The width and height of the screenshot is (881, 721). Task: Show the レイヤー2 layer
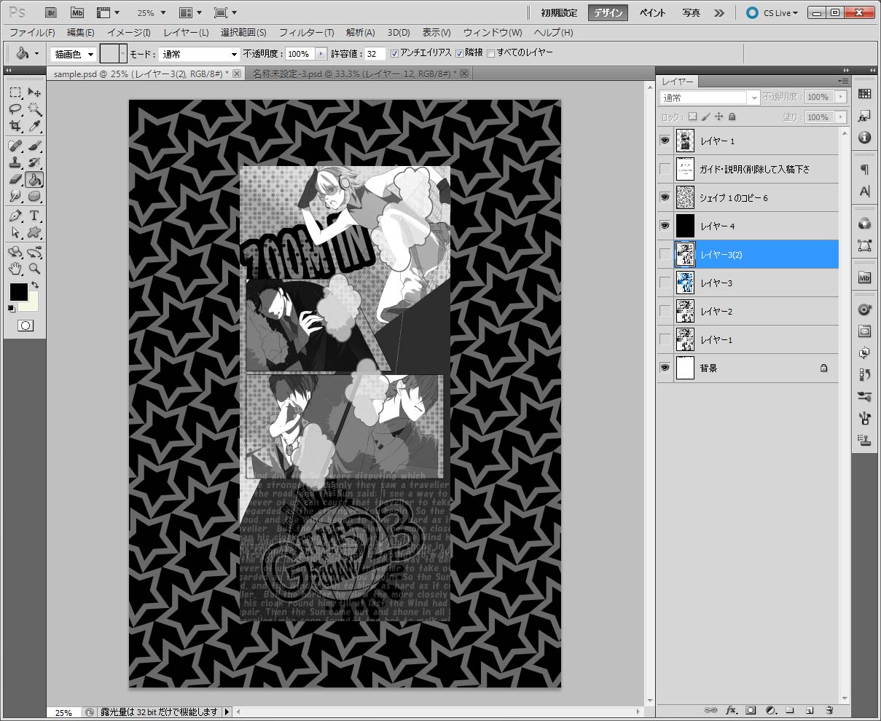pos(665,311)
